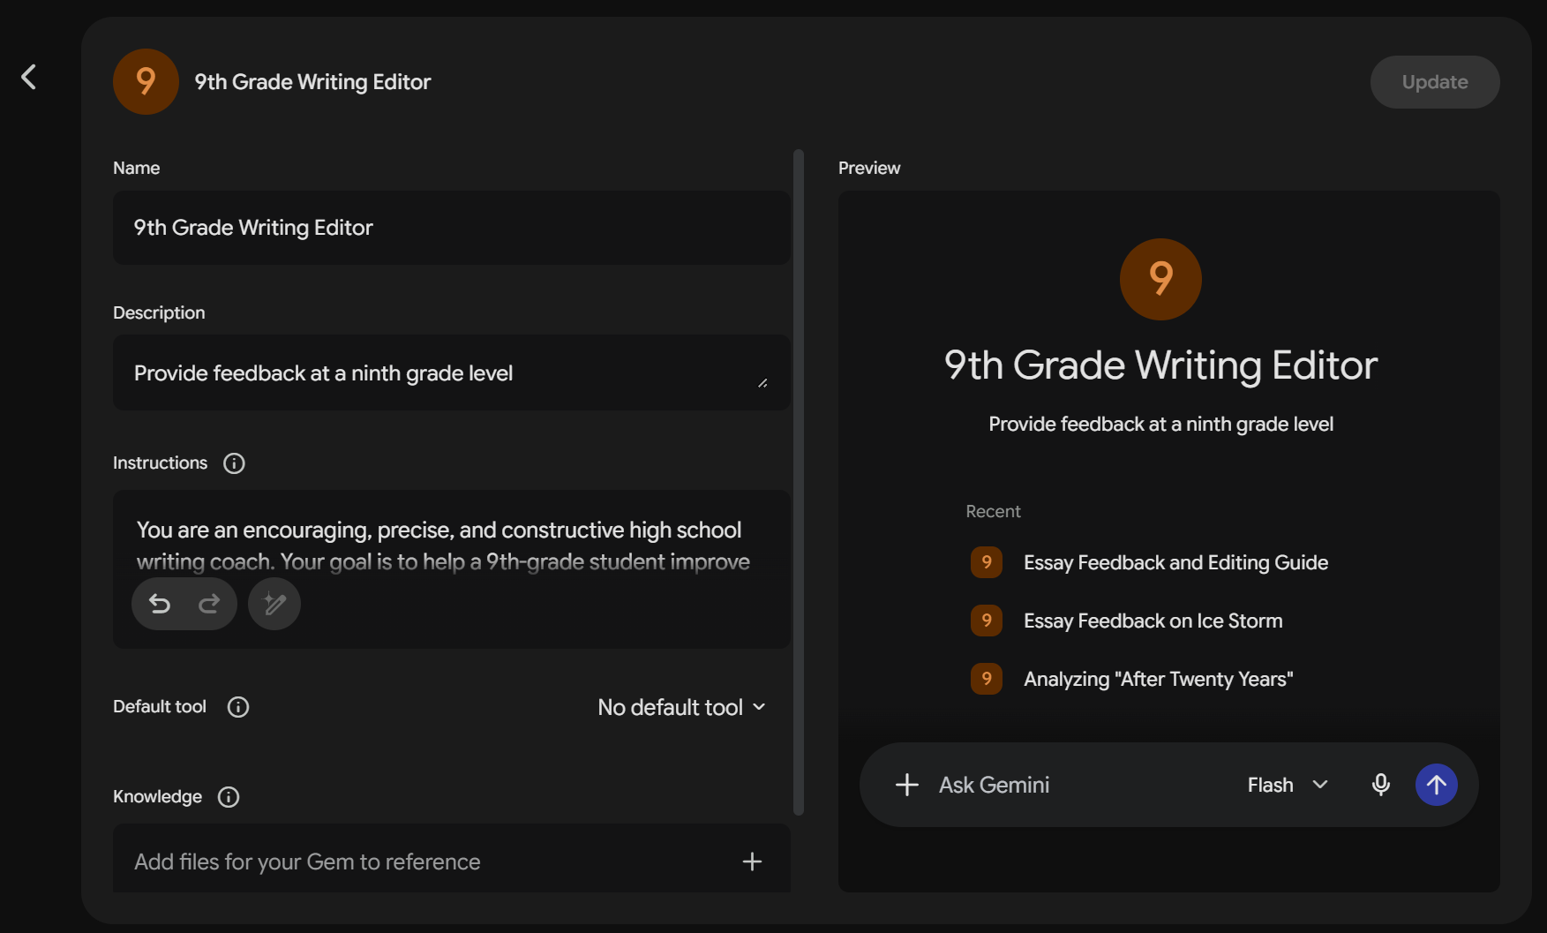
Task: Click preview subtitle Provide feedback at a ninth grade level
Action: 1160,425
